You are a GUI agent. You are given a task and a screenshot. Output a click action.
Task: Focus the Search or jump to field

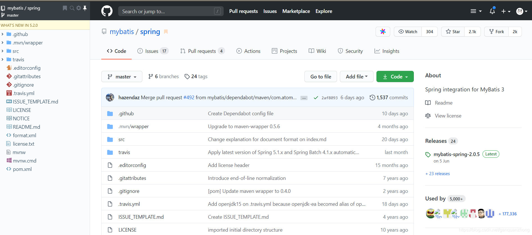coord(171,11)
